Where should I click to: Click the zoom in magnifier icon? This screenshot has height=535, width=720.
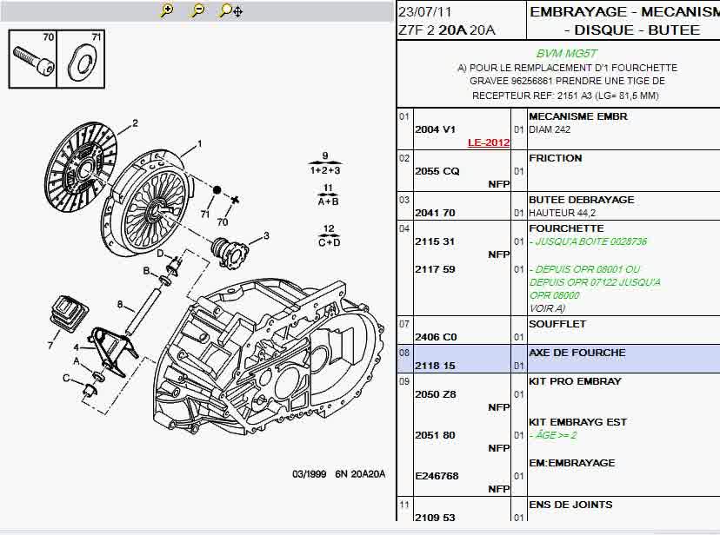click(167, 10)
